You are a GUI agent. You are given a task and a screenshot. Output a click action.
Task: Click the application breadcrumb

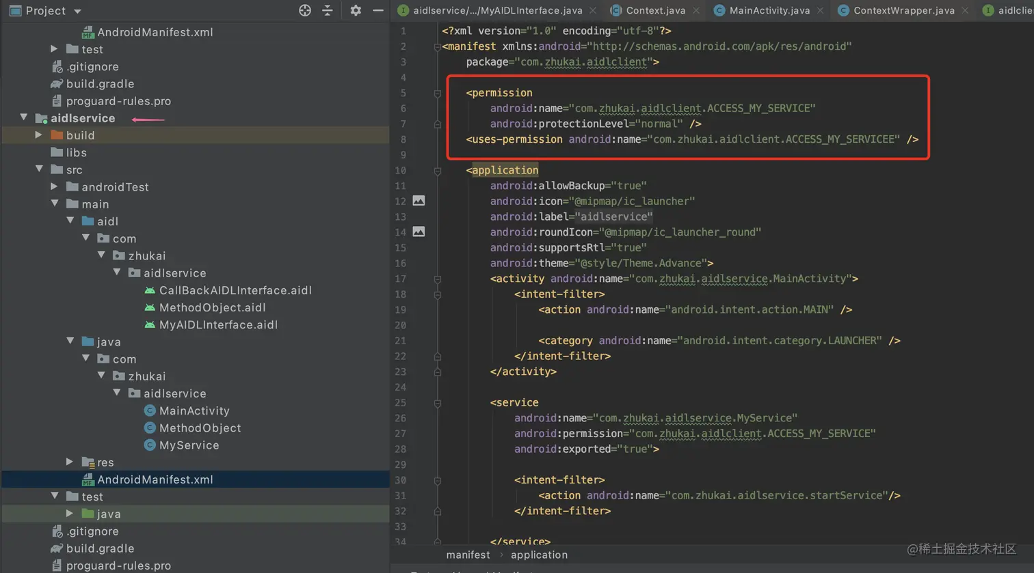539,555
